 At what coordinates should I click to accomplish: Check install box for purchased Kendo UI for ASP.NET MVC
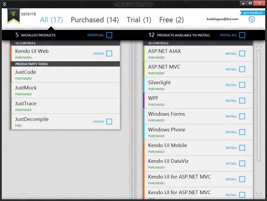[242, 179]
